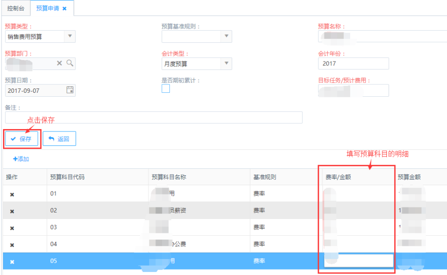Click the +添加 link to add row
The height and width of the screenshot is (275, 447).
21,159
